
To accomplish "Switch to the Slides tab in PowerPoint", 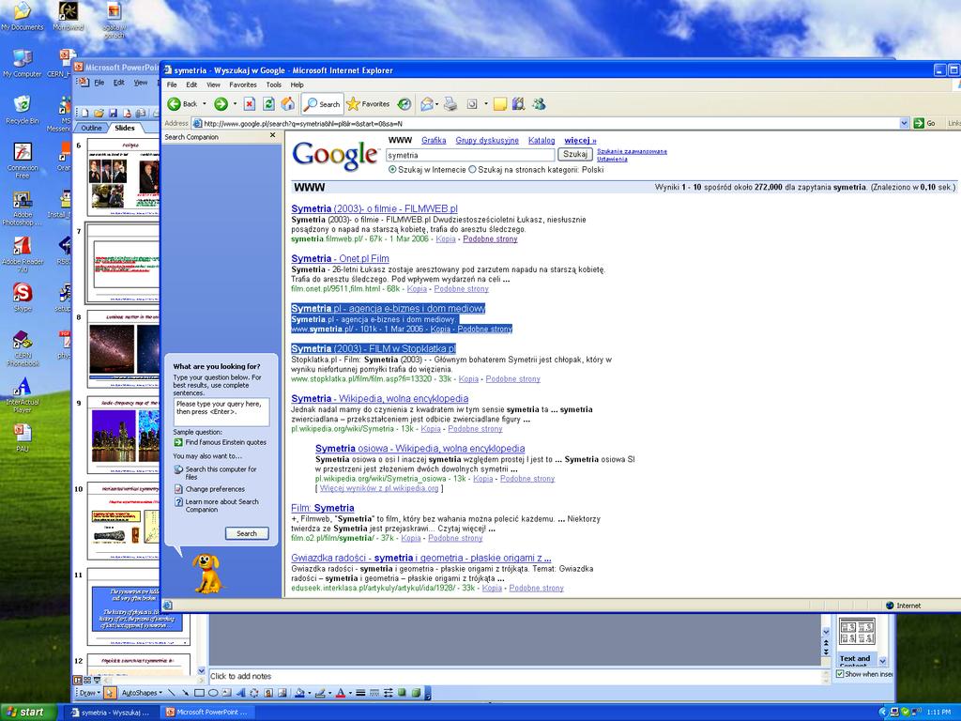I will [x=125, y=128].
